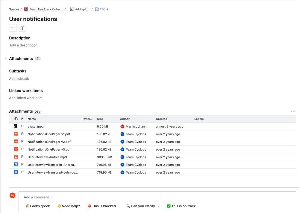Click Add a description field

point(25,45)
